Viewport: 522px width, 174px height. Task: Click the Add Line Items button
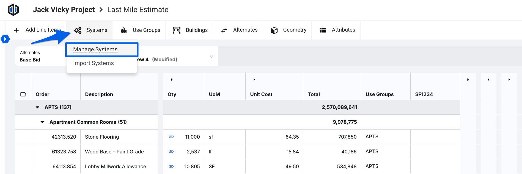click(38, 30)
